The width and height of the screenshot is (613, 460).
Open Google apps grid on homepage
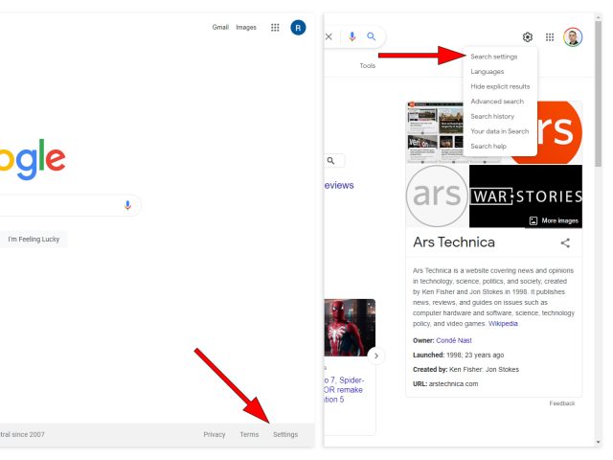(x=275, y=28)
